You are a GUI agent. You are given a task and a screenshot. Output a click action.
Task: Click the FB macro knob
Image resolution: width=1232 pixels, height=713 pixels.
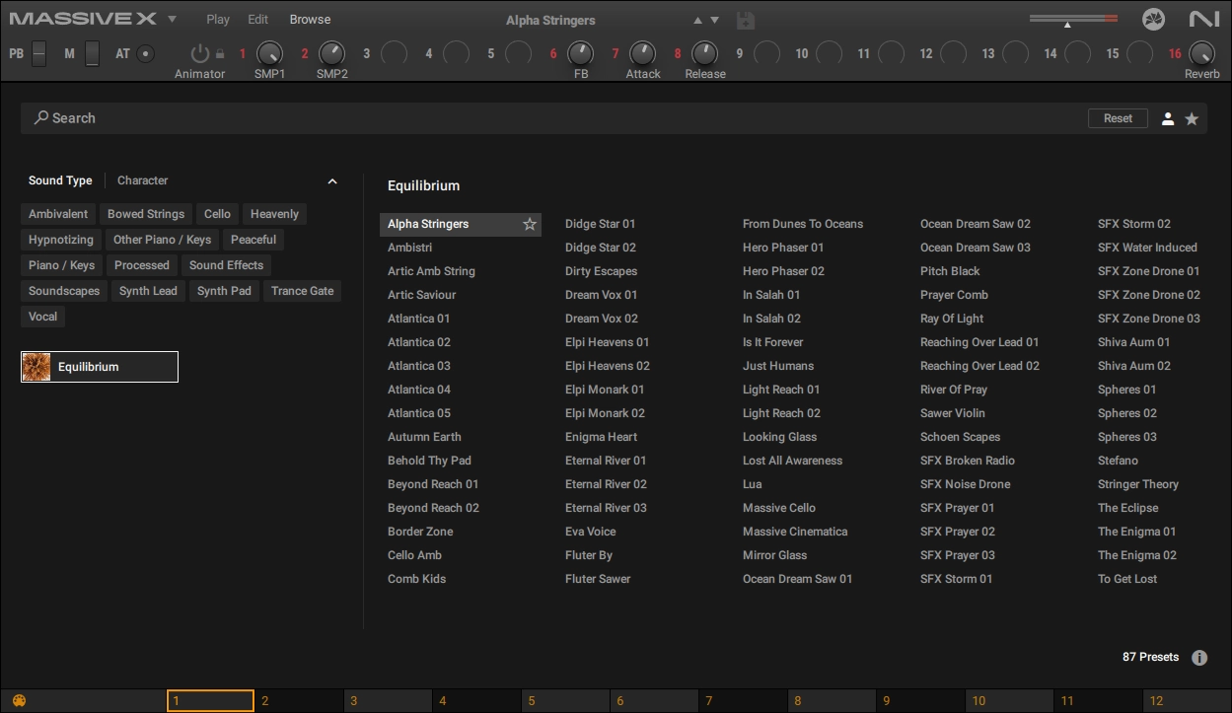point(581,53)
